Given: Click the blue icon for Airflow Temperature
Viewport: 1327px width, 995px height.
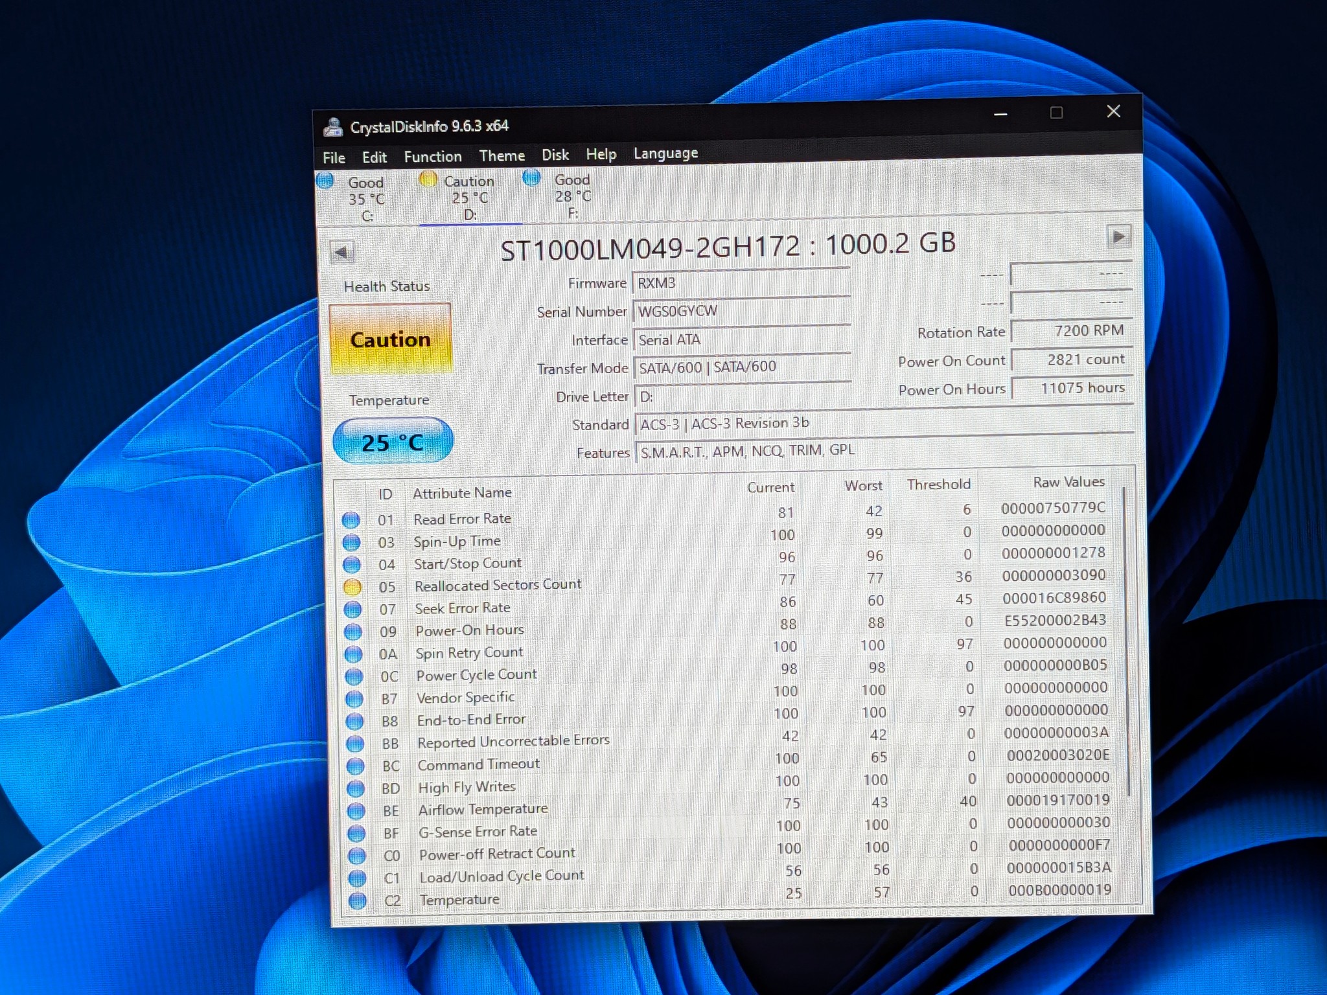Looking at the screenshot, I should pos(356,811).
